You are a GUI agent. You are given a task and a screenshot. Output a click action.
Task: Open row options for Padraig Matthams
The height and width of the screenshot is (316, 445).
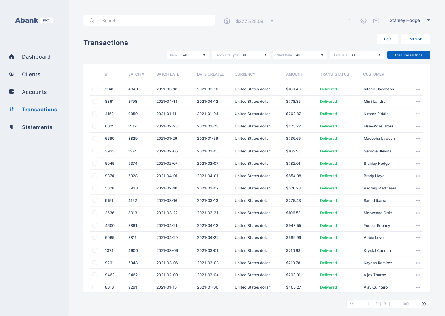pyautogui.click(x=418, y=188)
